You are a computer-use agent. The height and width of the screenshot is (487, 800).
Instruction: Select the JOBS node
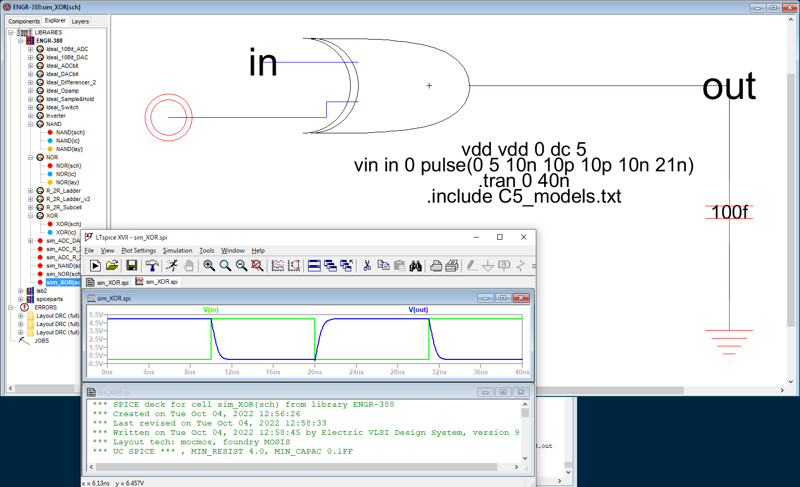[x=42, y=341]
